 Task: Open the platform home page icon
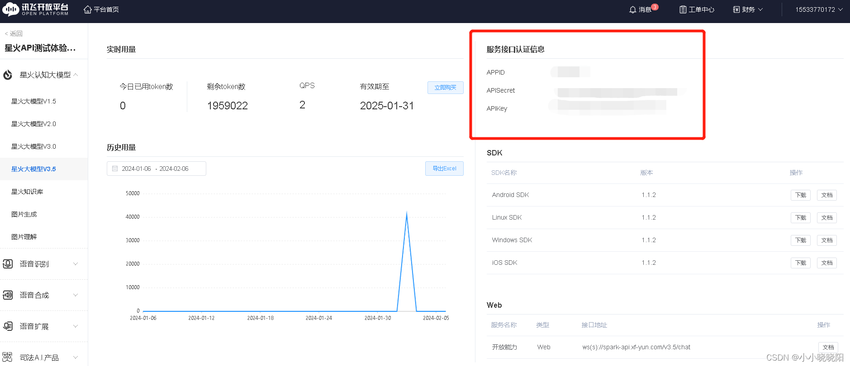coord(88,9)
